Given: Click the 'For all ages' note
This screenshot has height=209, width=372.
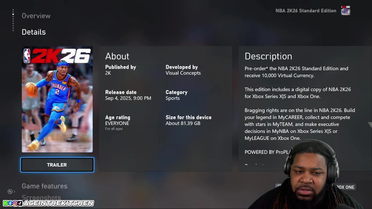Looking at the screenshot, I should [114, 129].
